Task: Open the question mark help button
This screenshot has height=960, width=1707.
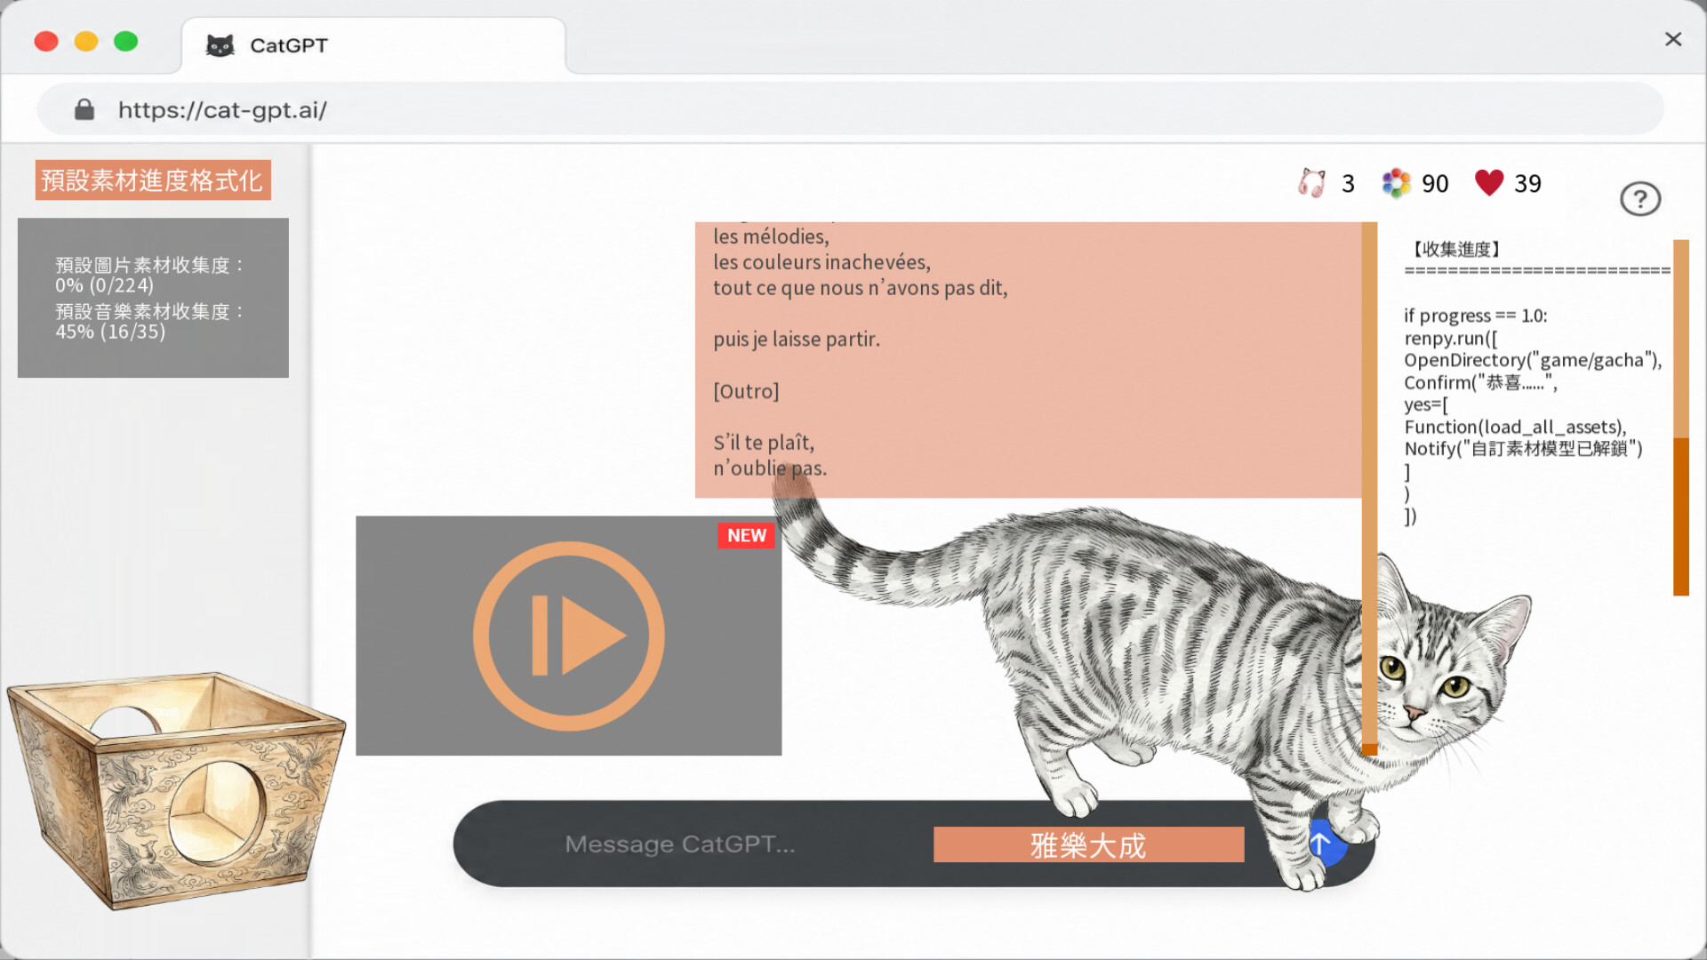Action: point(1640,199)
